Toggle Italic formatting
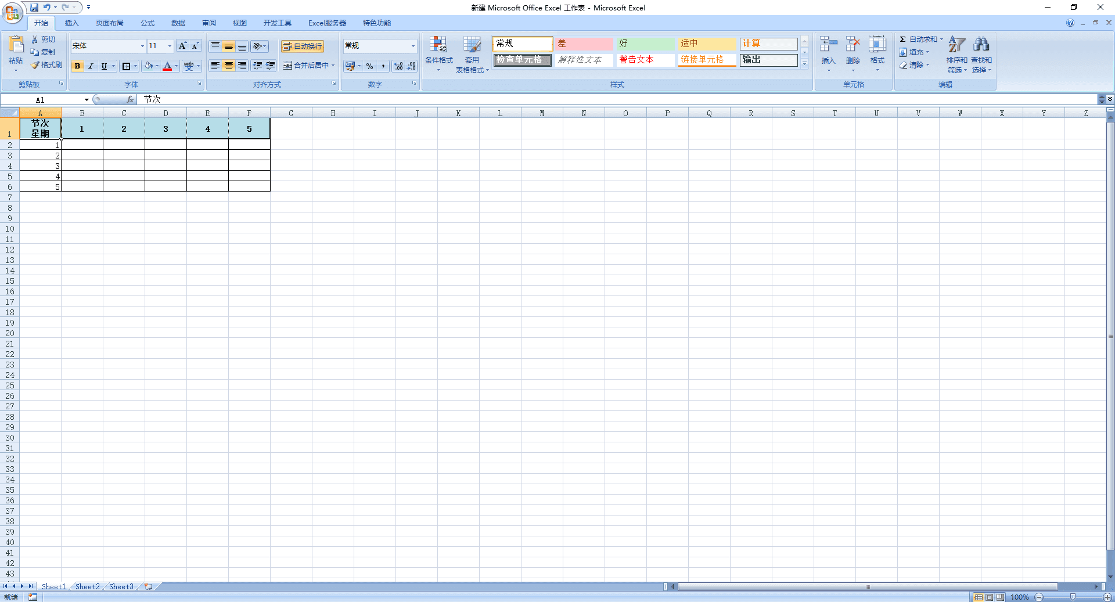Screen dimensions: 1115x602 pyautogui.click(x=91, y=66)
